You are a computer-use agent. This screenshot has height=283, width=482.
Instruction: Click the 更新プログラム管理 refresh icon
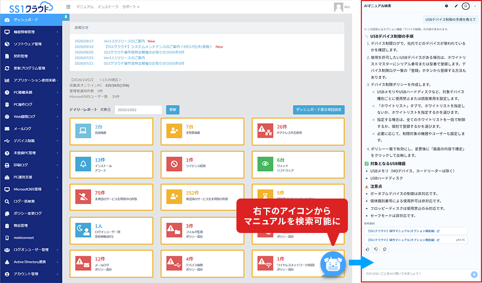pos(7,68)
